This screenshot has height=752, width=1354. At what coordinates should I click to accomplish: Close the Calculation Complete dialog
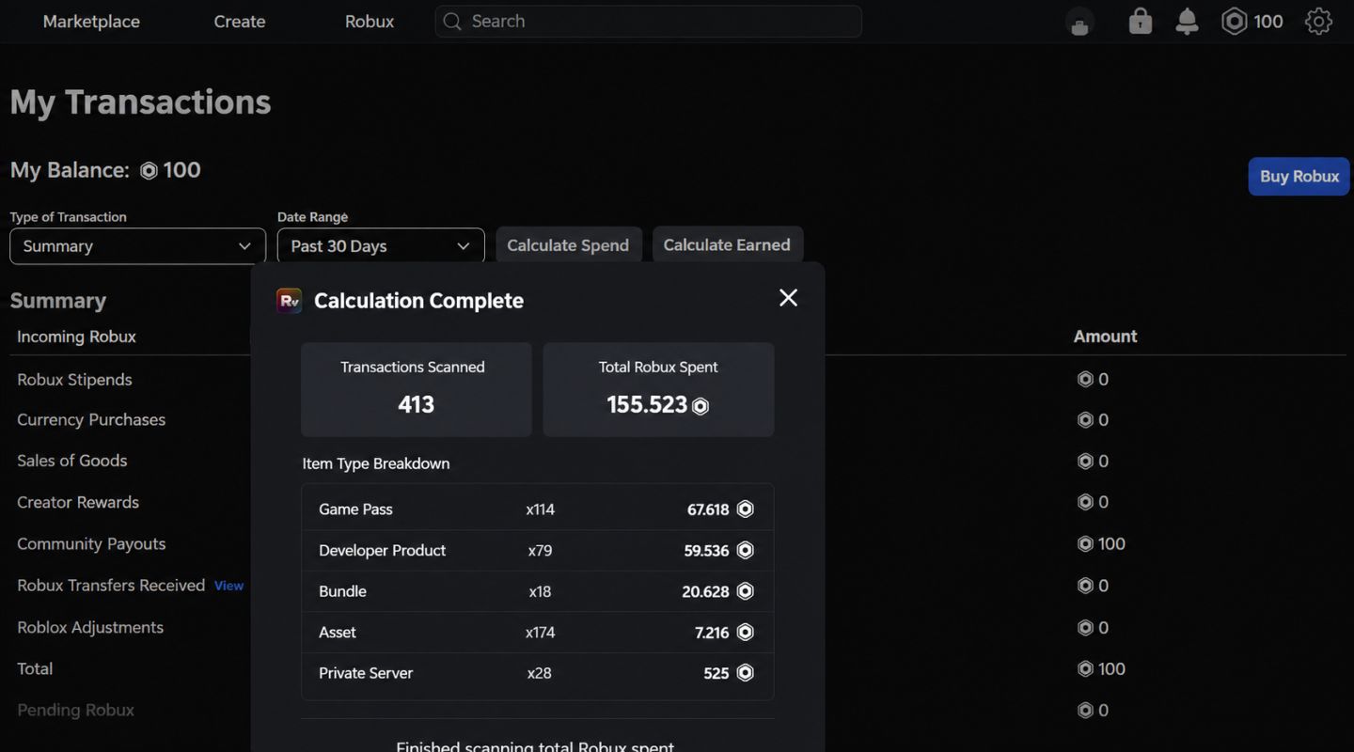788,298
